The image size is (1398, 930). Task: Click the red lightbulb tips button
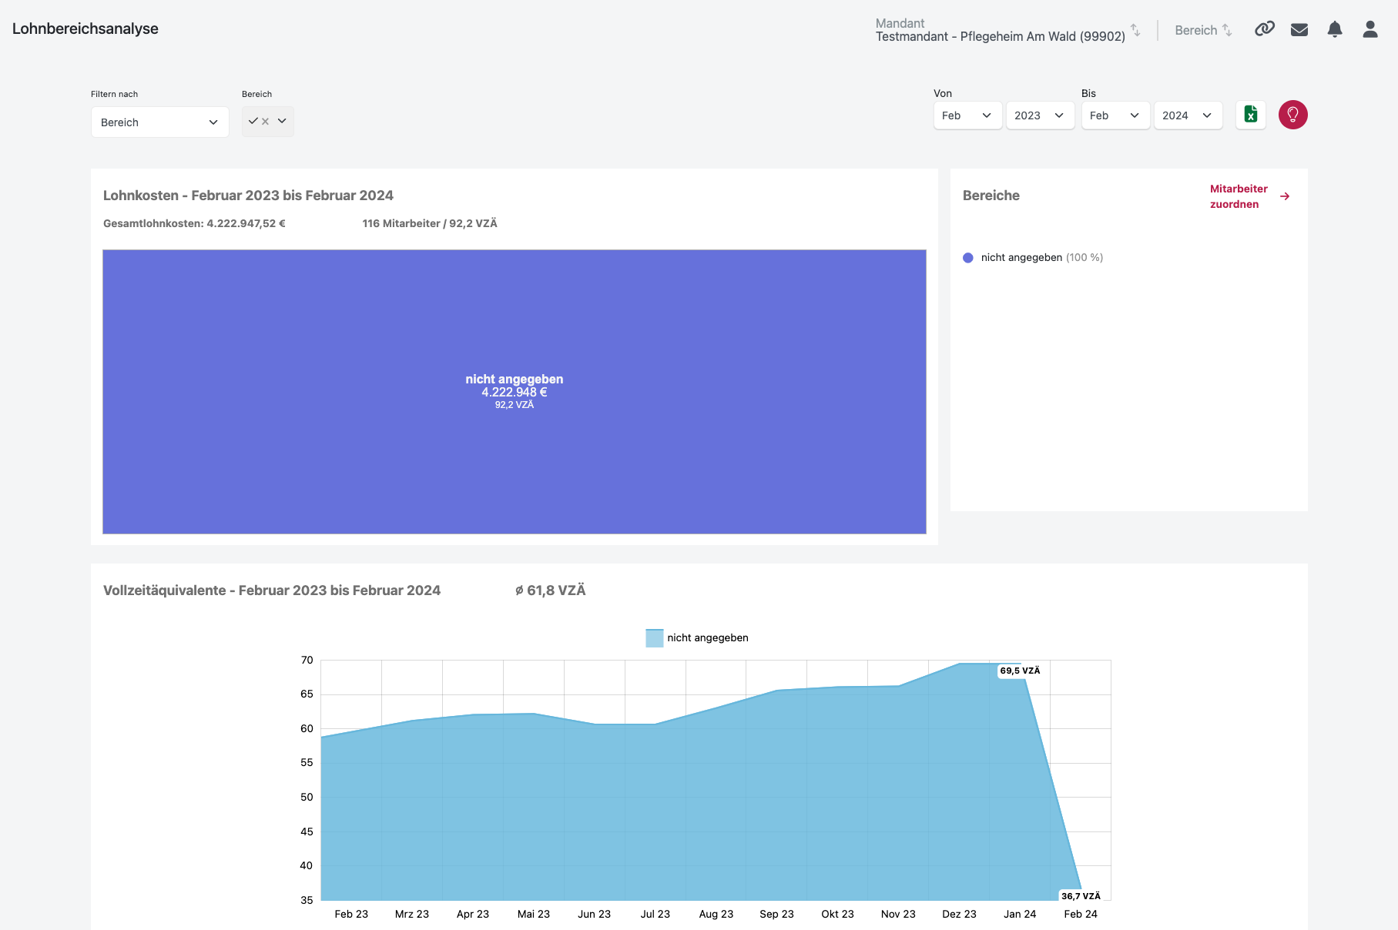pos(1292,115)
